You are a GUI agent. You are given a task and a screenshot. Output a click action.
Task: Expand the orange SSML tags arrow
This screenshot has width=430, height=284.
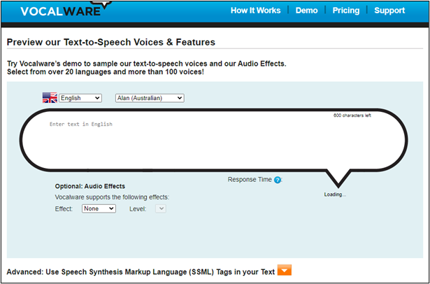pyautogui.click(x=285, y=270)
